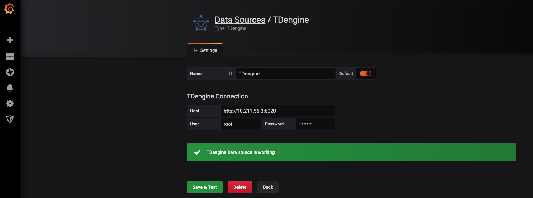Open the Dashboards grid icon
Viewport: 533px width, 198px height.
pyautogui.click(x=10, y=57)
